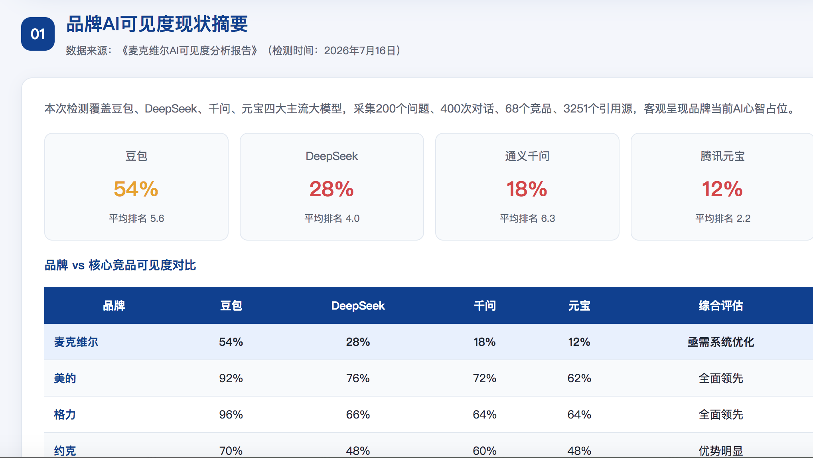Select the 约克 row name

click(x=65, y=451)
